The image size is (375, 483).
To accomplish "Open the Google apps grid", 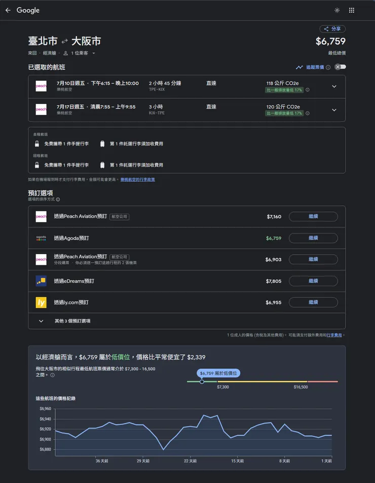I will [x=352, y=10].
